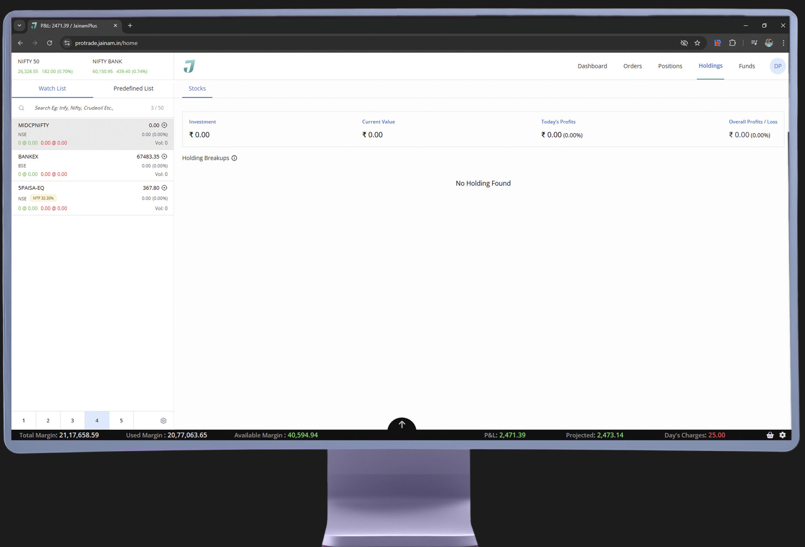Open status bar settings gear

click(782, 435)
